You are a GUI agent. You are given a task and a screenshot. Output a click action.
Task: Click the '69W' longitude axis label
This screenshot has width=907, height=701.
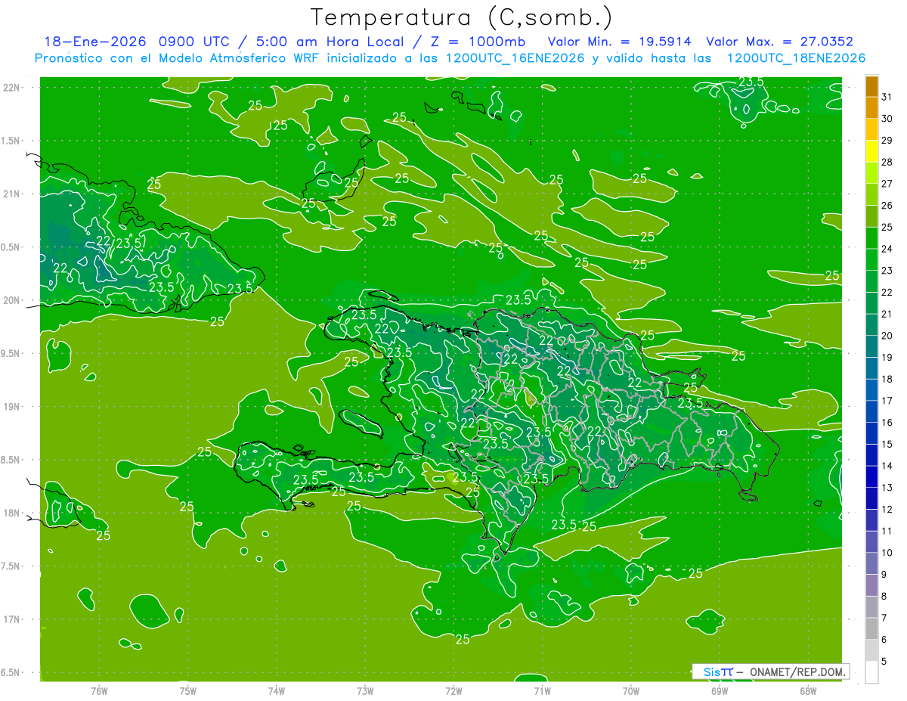pyautogui.click(x=720, y=690)
